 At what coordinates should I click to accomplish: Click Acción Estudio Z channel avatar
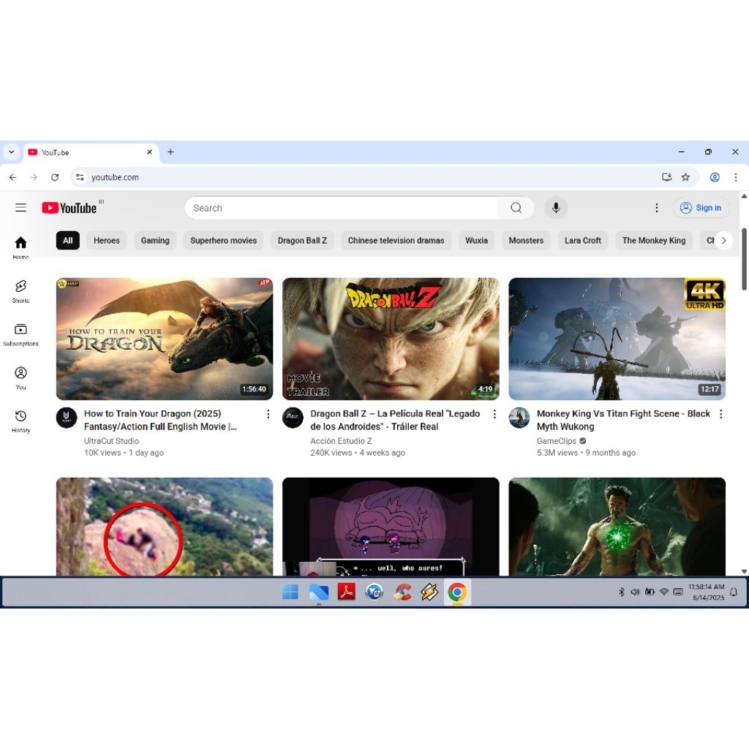(293, 418)
